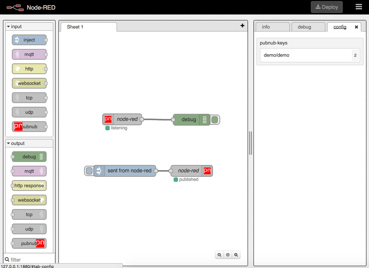369x268 pixels.
Task: Reset zoom with the center icon
Action: (x=228, y=255)
